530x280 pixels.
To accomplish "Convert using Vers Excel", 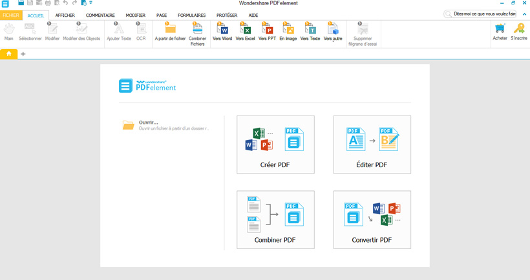I will click(x=245, y=32).
